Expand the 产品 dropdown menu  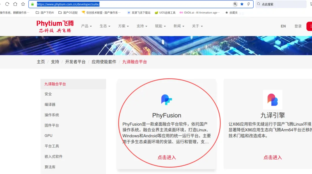(x=86, y=26)
